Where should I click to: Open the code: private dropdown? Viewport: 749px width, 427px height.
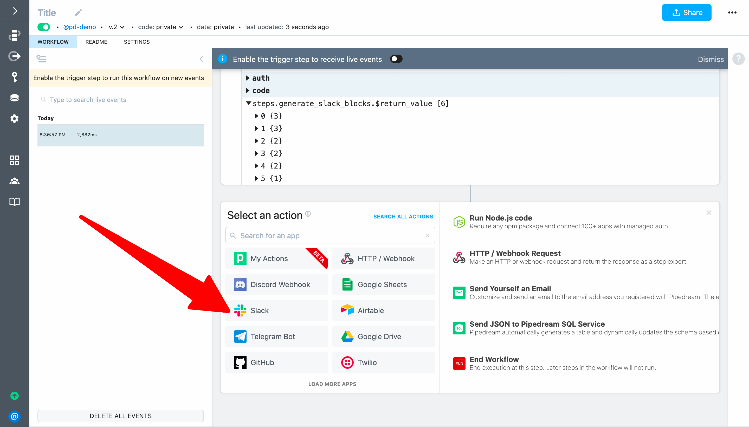pyautogui.click(x=161, y=27)
